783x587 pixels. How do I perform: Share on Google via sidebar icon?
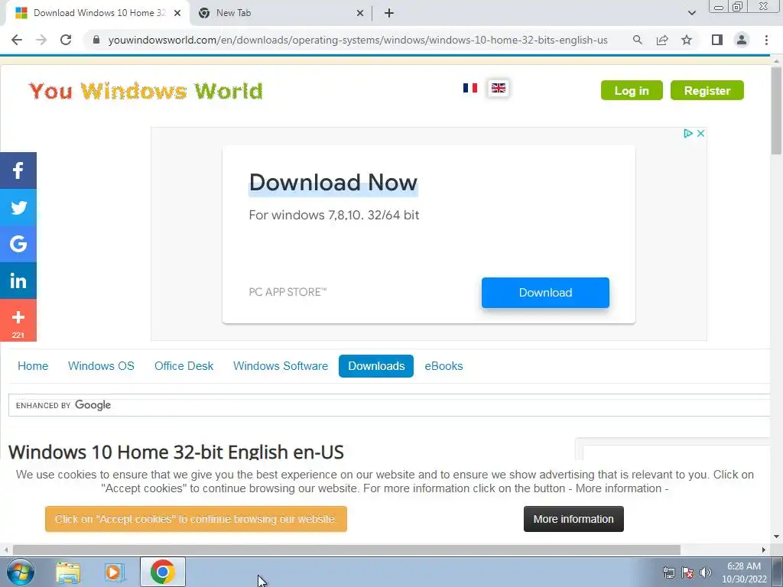[18, 244]
